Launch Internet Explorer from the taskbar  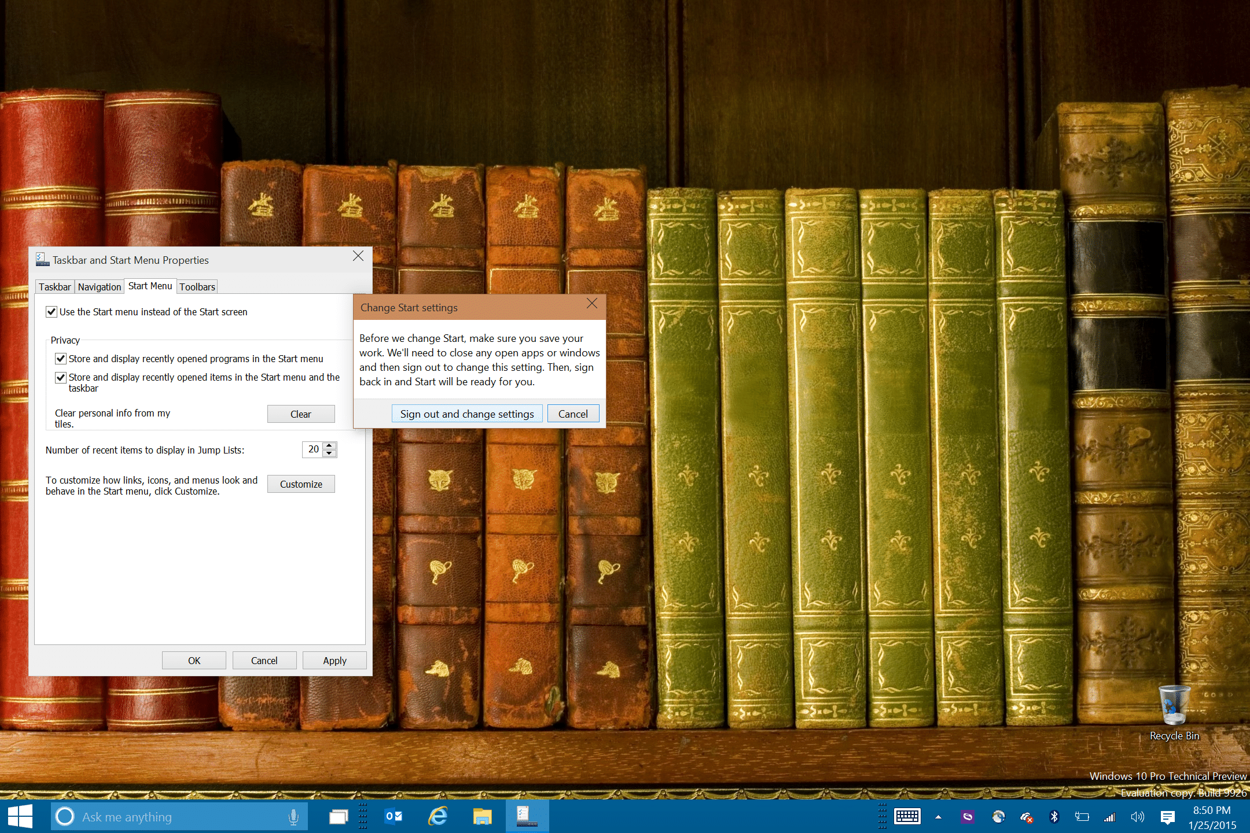coord(438,817)
